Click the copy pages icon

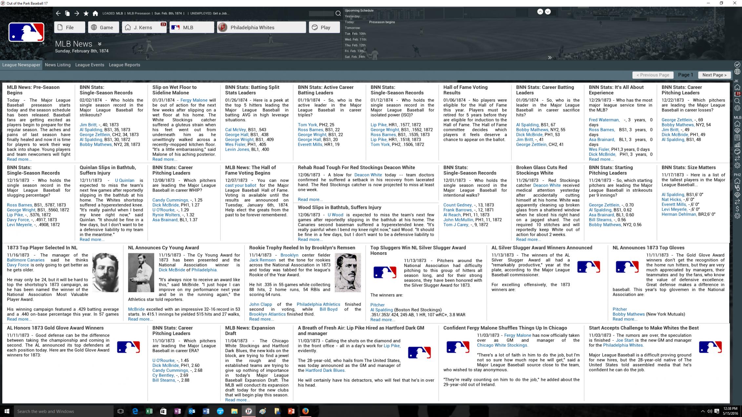click(67, 13)
